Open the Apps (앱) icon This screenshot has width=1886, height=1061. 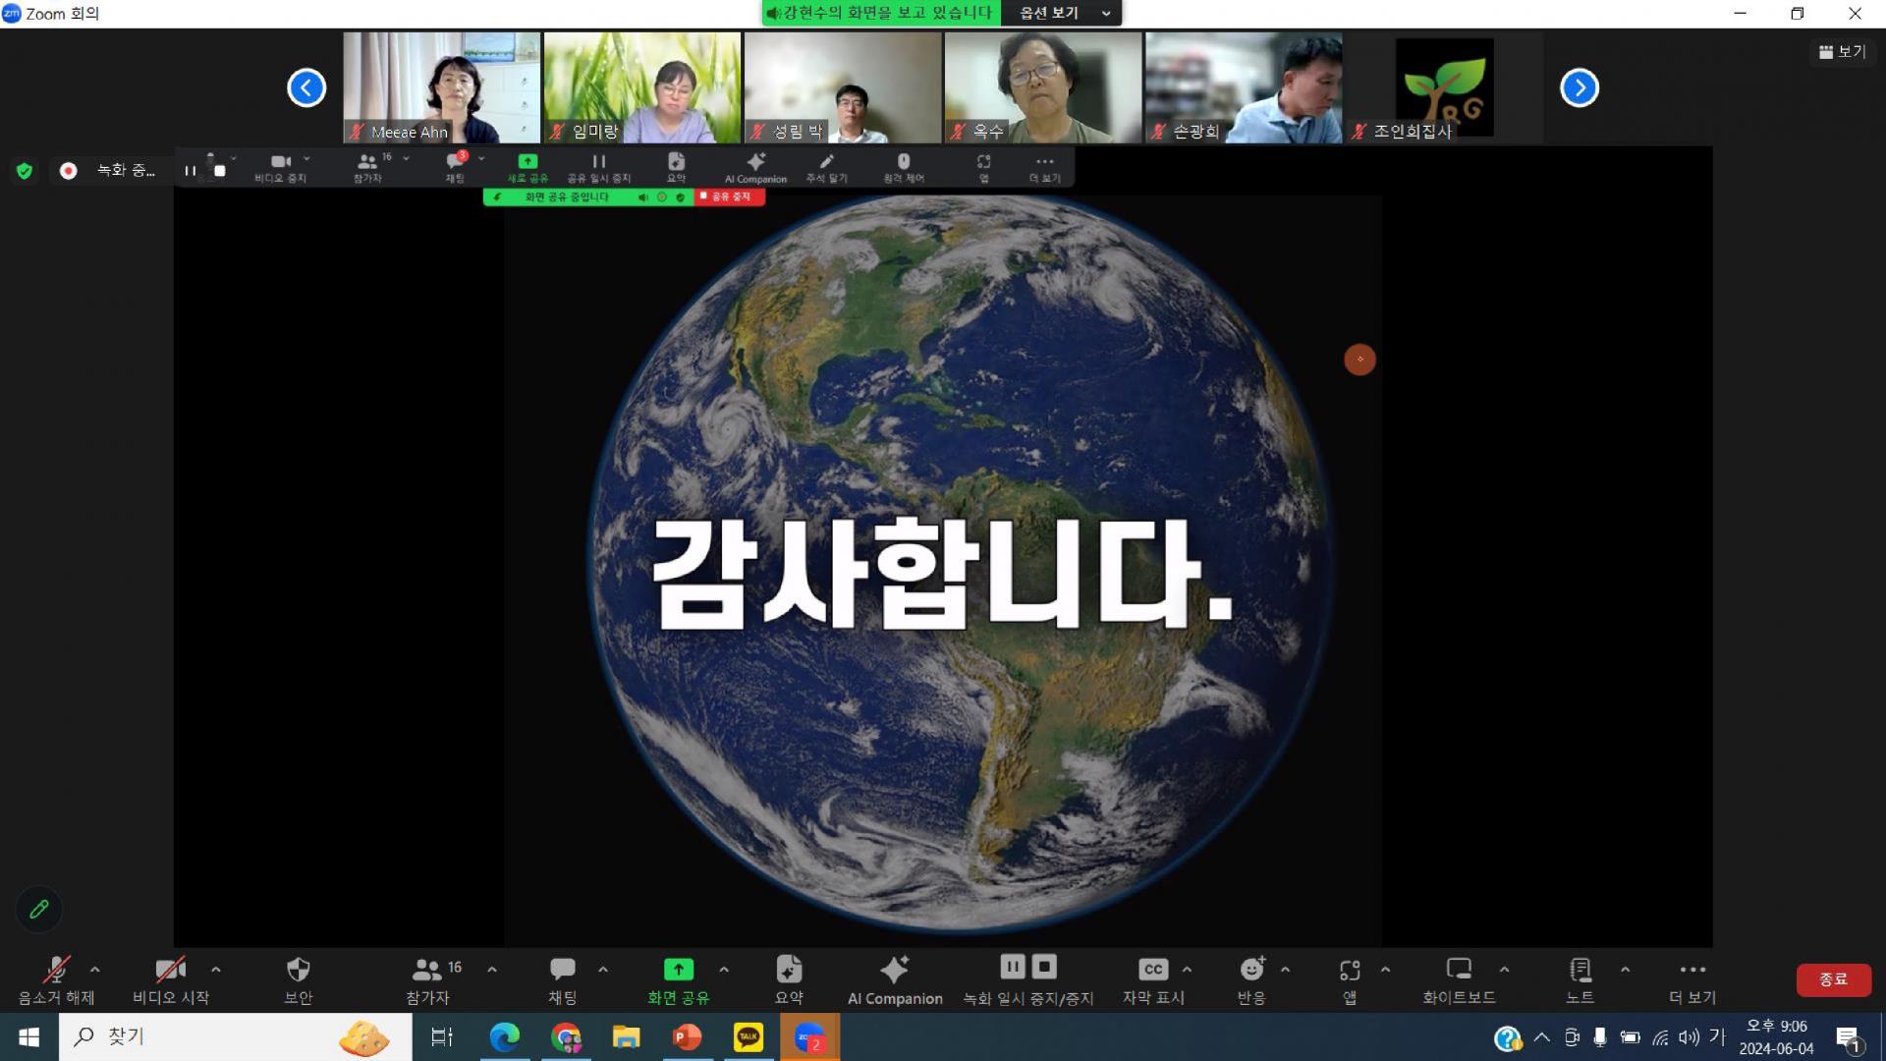click(x=1350, y=979)
